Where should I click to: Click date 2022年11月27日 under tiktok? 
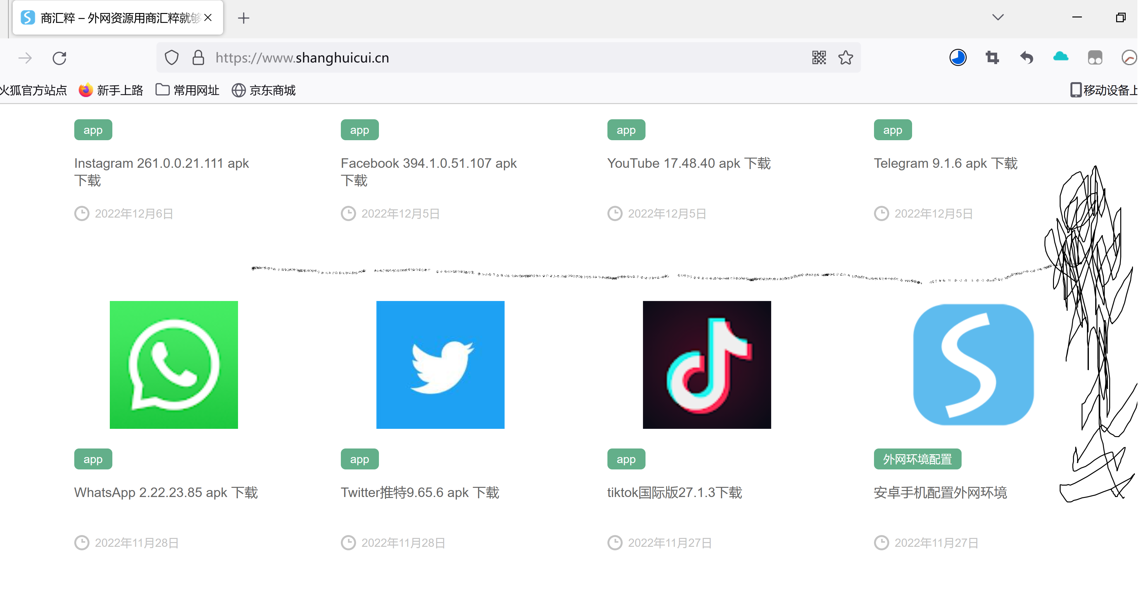[x=670, y=543]
